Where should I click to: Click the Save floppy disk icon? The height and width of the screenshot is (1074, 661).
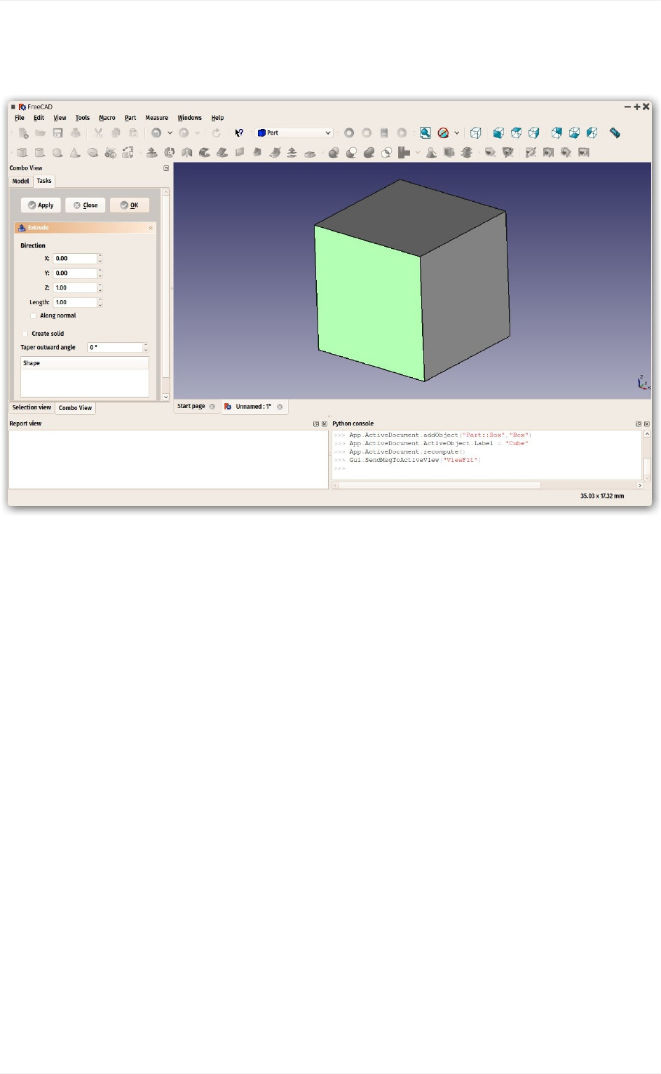pos(58,132)
